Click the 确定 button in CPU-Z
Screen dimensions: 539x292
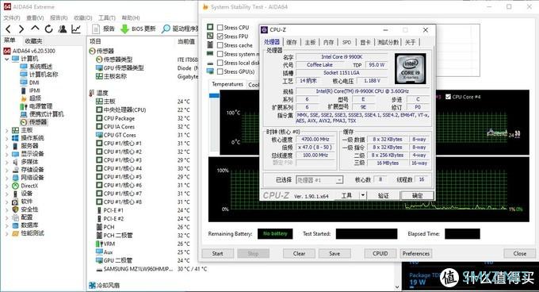(x=417, y=196)
